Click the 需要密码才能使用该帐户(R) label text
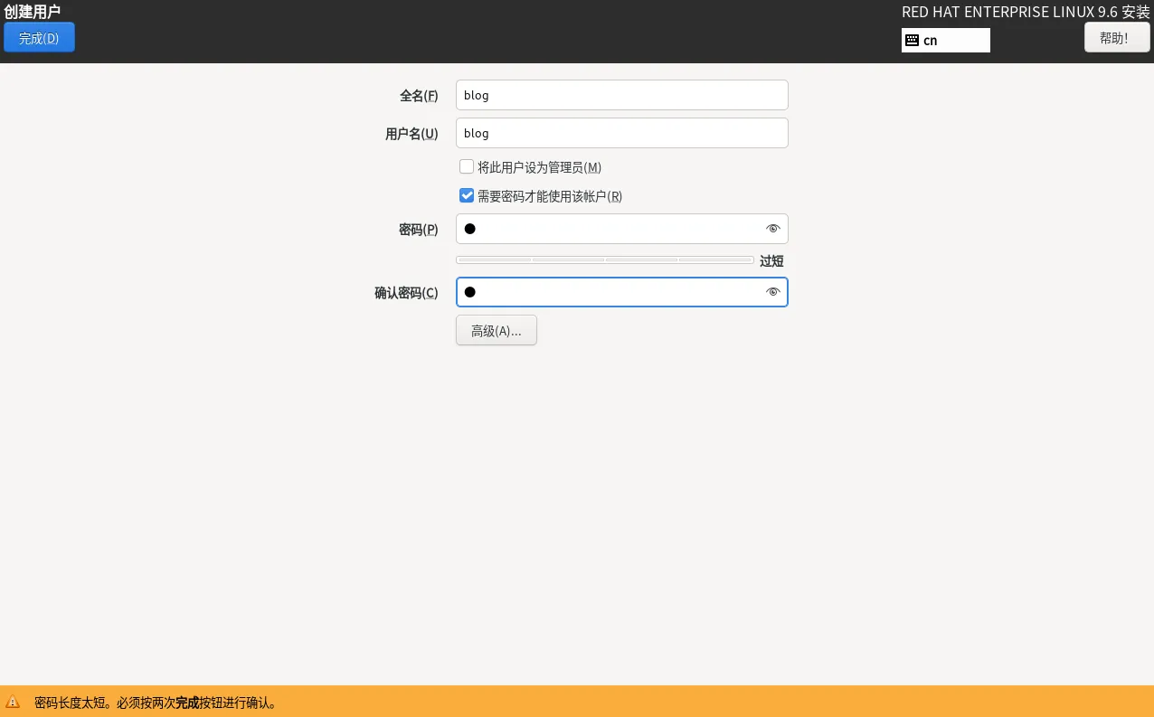Screen dimensions: 1154x717 pyautogui.click(x=550, y=196)
